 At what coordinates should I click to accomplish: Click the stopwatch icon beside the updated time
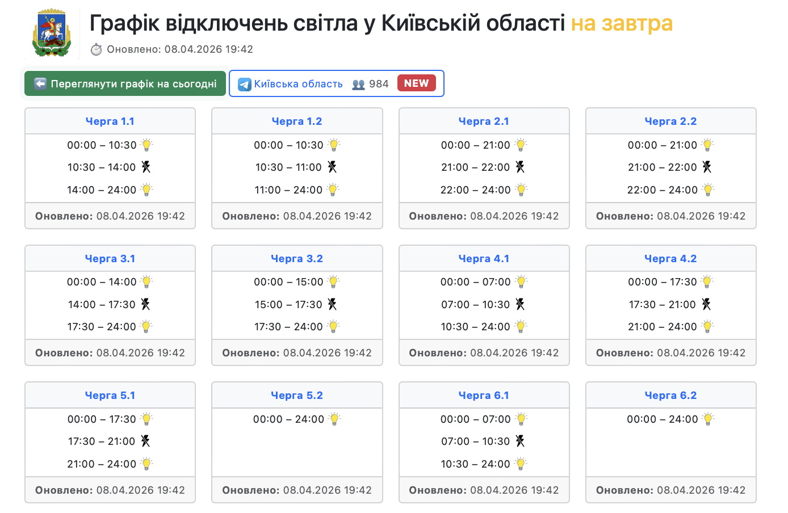(x=97, y=49)
